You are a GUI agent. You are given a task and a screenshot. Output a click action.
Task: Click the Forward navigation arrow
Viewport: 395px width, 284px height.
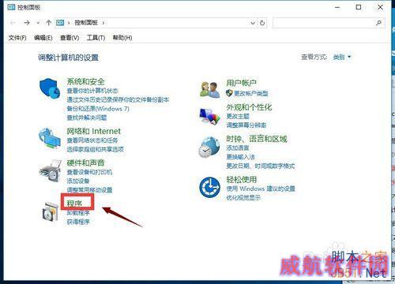point(27,23)
